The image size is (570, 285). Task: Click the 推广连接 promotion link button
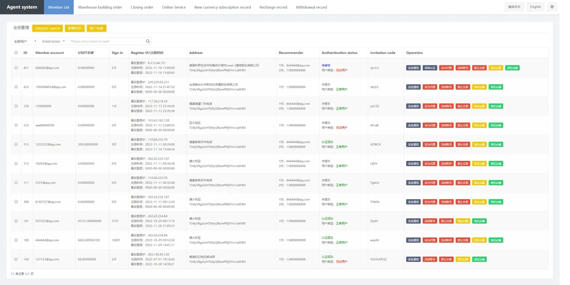point(97,28)
